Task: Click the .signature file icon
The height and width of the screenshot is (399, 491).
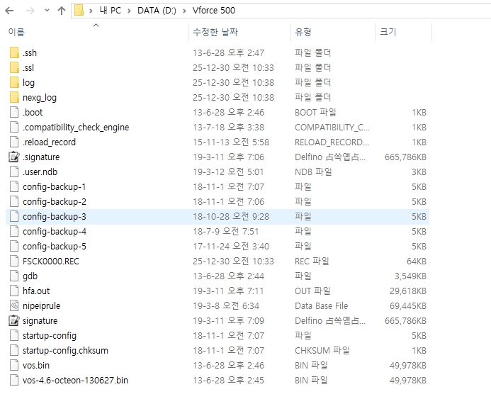Action: click(14, 157)
